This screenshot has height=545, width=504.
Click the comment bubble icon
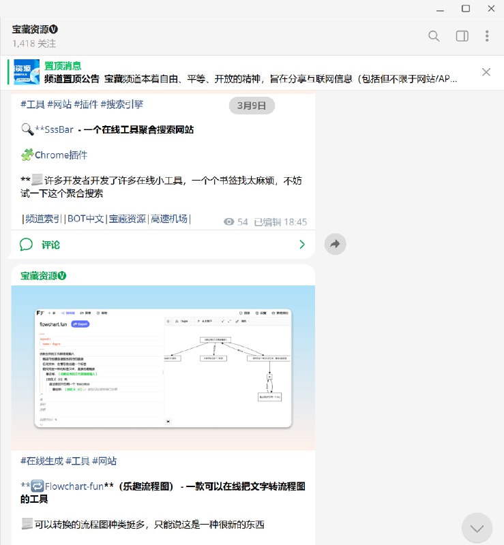point(26,245)
